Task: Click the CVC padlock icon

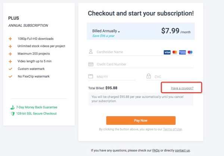Action: [x=148, y=77]
